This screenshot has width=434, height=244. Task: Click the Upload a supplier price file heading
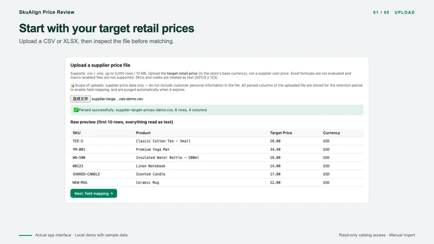[x=100, y=65]
